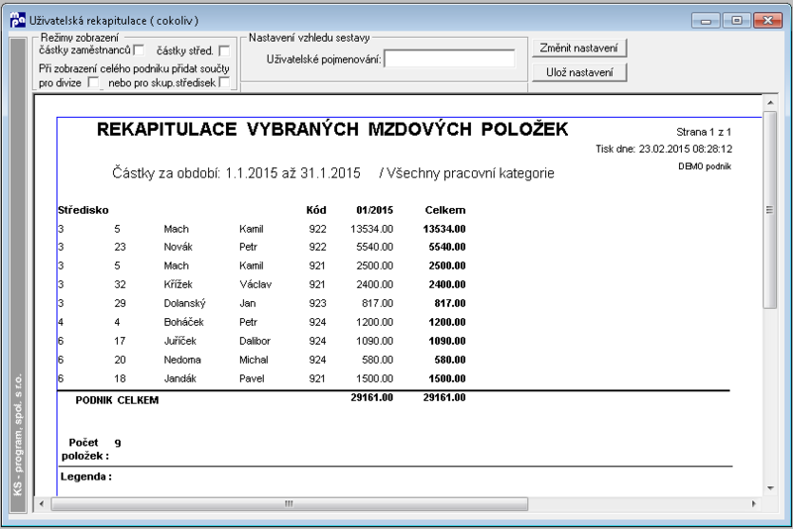This screenshot has width=793, height=529.
Task: Click the bold amount 1090.00
Action: (447, 341)
